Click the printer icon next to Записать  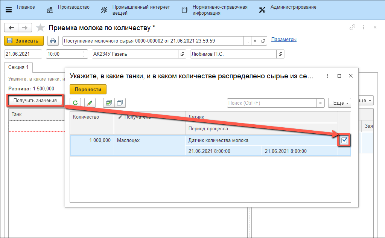53,41
